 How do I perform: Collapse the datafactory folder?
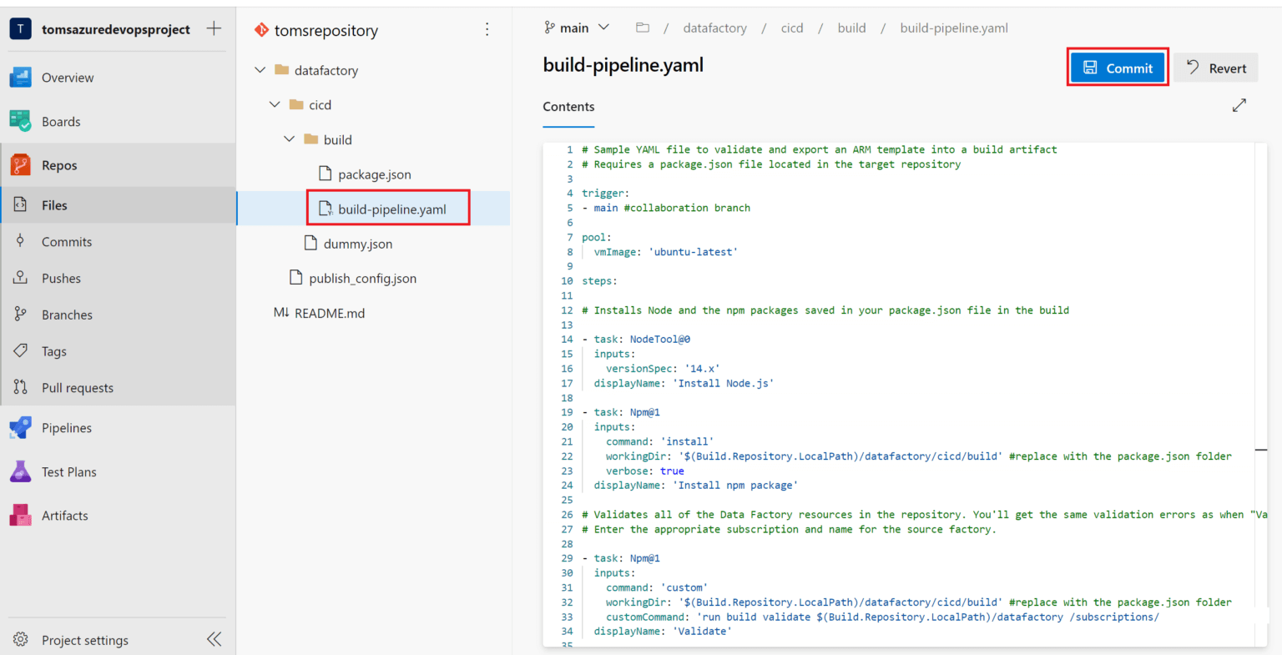[x=260, y=69]
